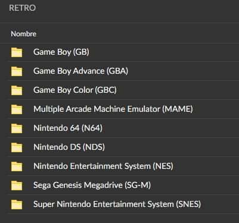Open Super Nintendo Entertainment System (SNES) entry
239x223 pixels.
[117, 205]
